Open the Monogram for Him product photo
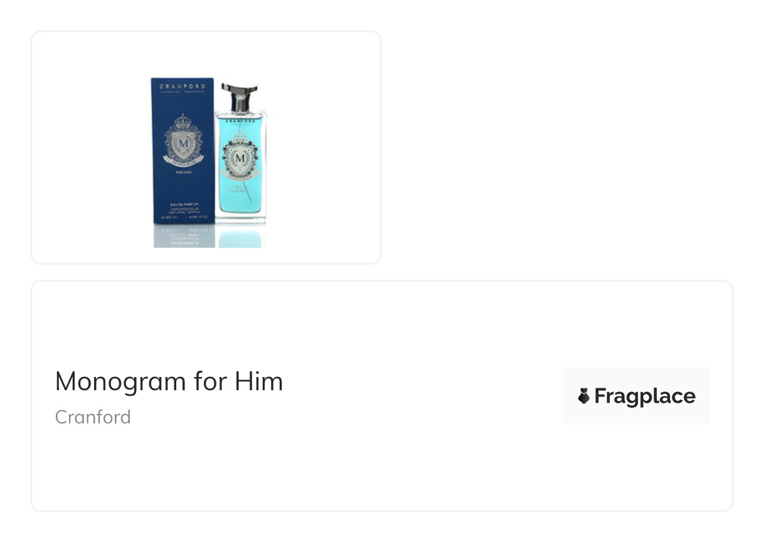The image size is (764, 542). [x=210, y=162]
